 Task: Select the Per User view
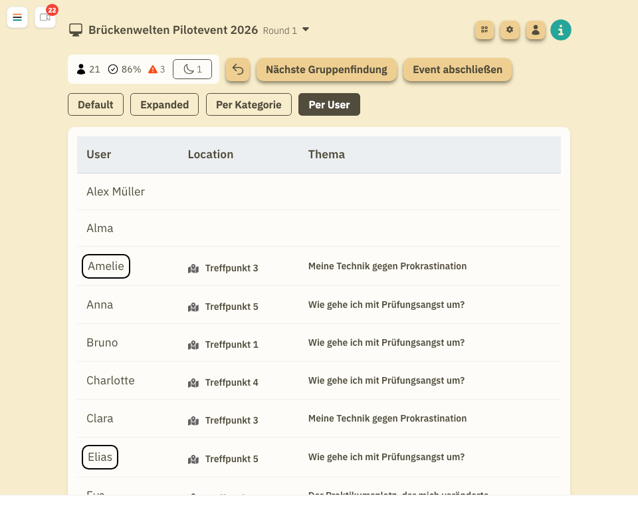tap(329, 104)
